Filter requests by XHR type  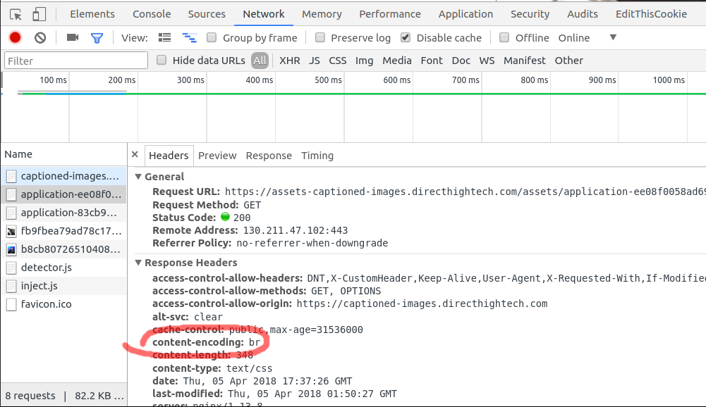[289, 61]
